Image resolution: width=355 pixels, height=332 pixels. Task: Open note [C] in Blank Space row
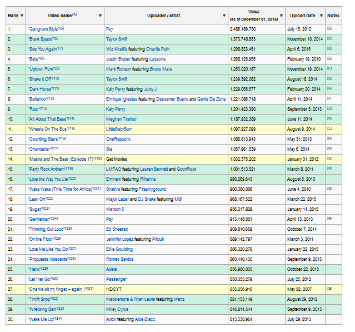coord(329,38)
